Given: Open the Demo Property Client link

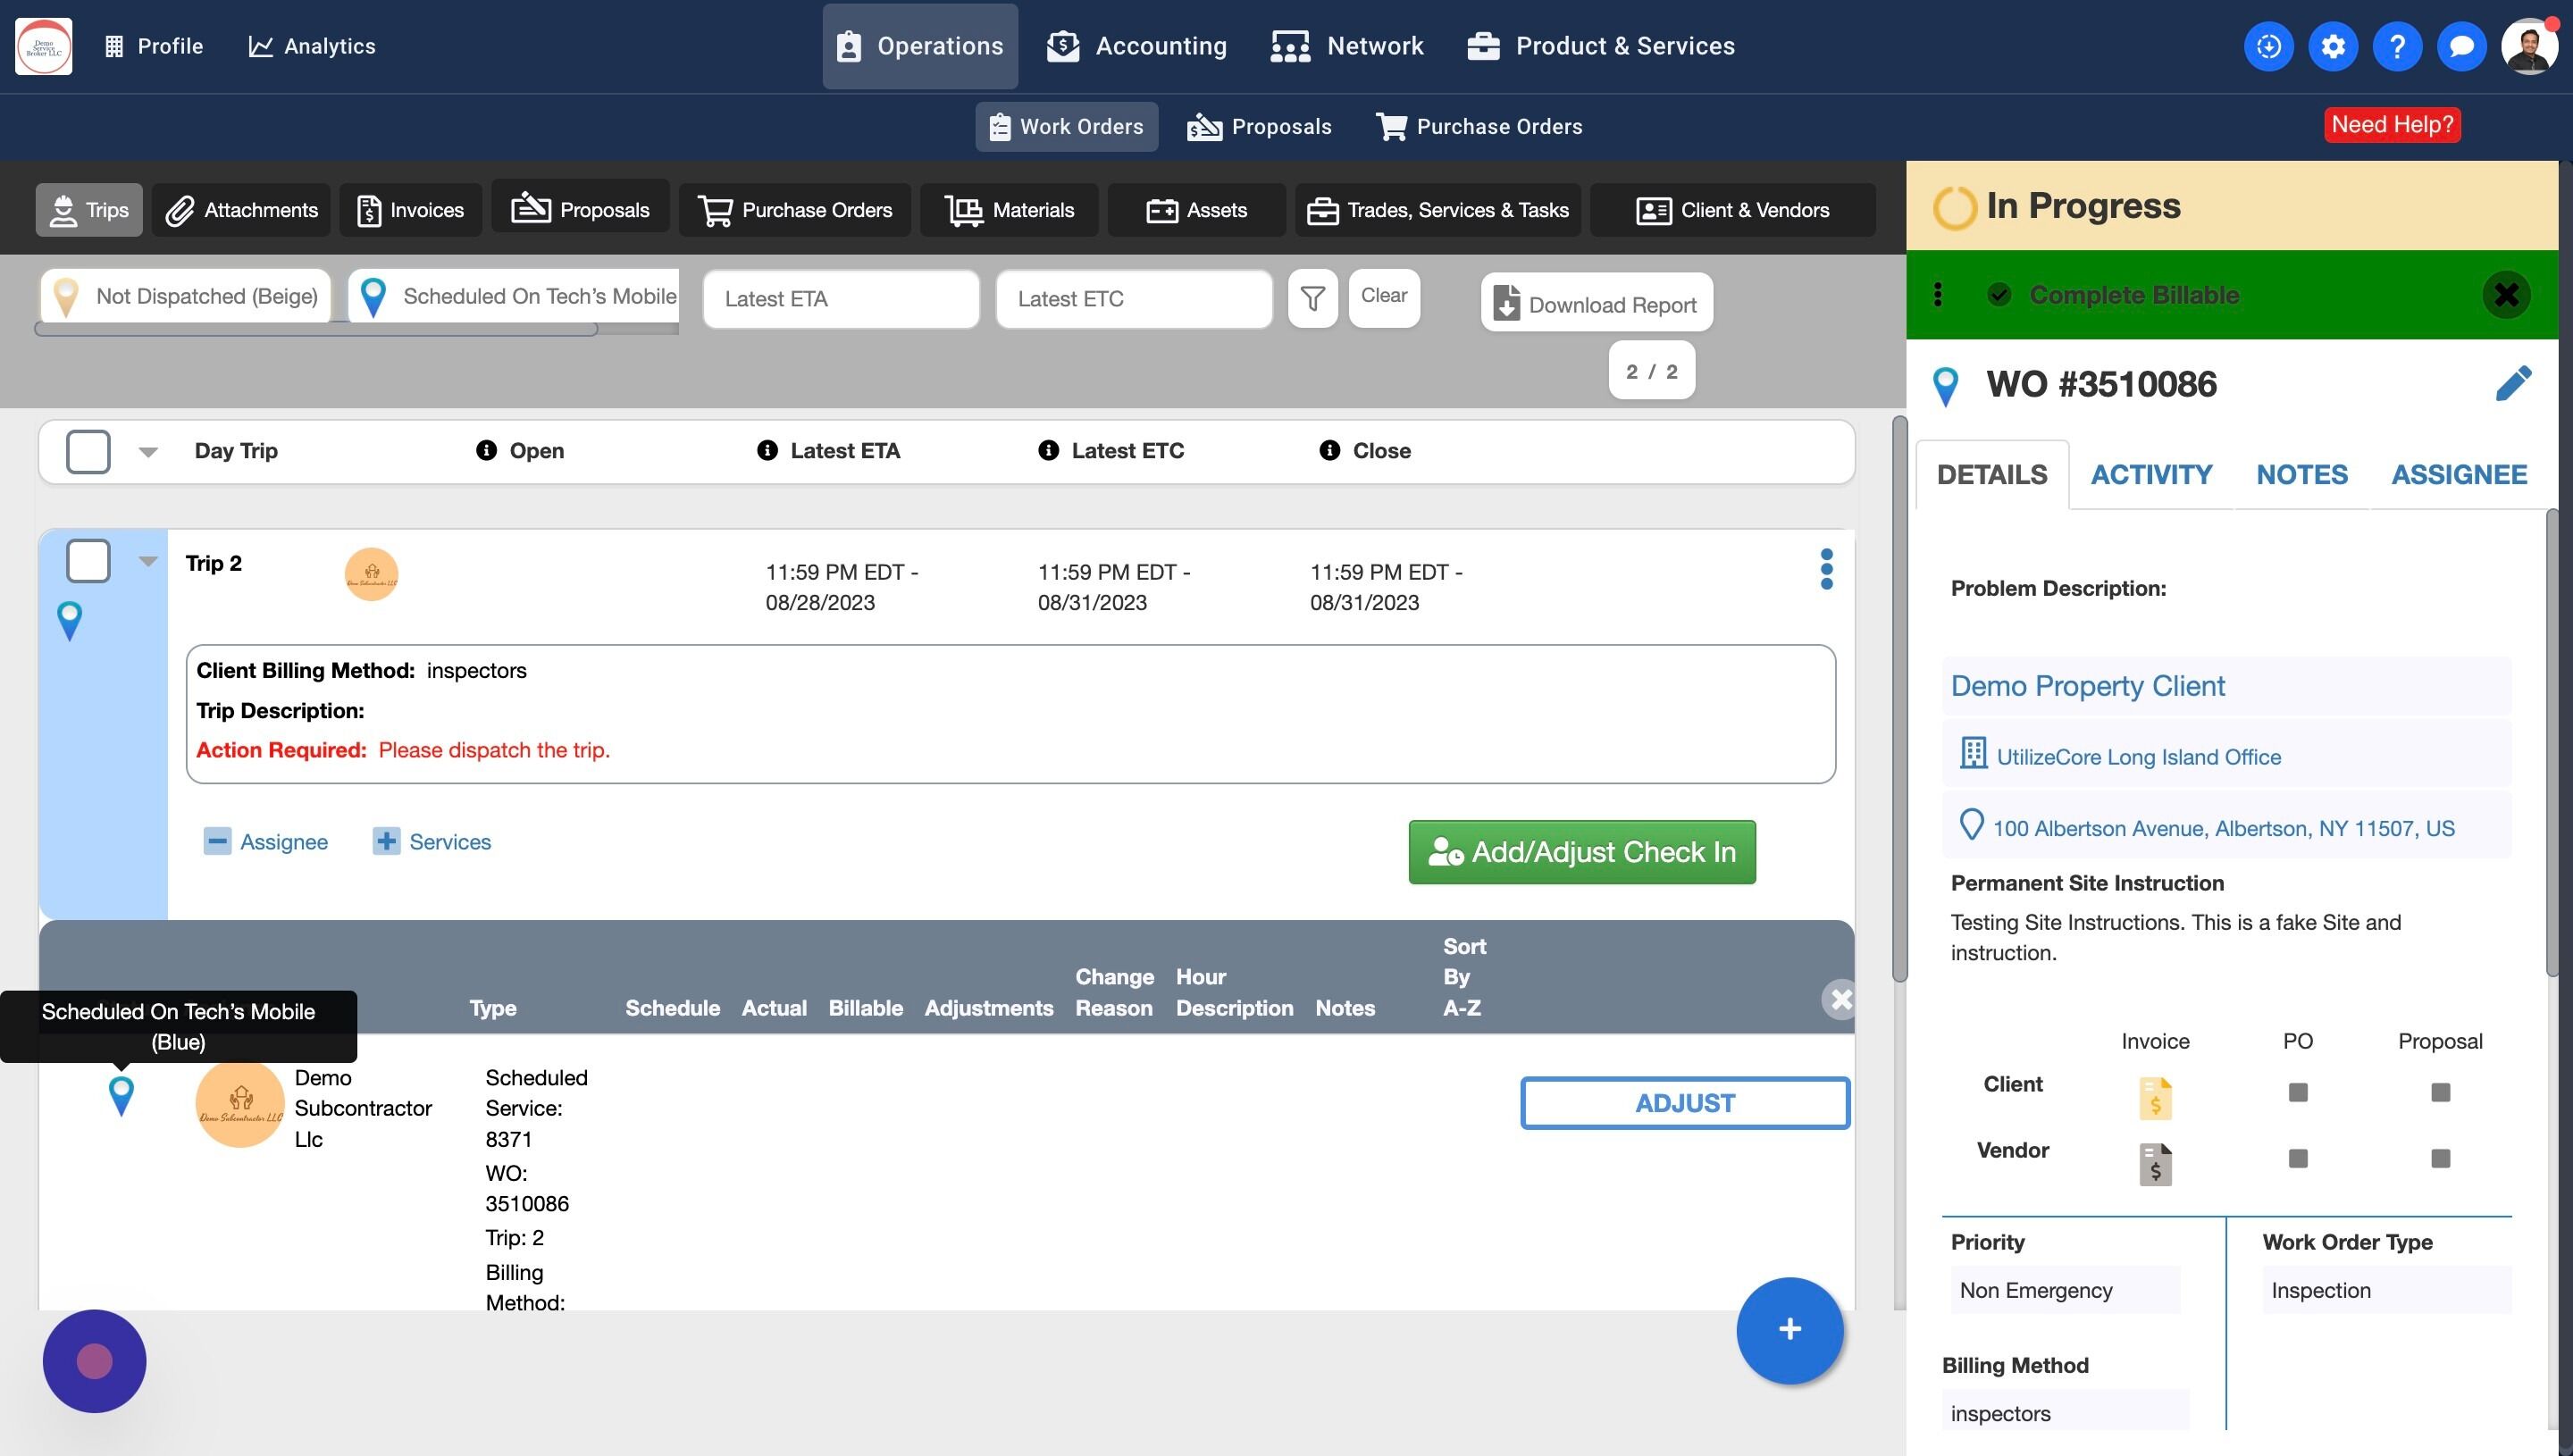Looking at the screenshot, I should pyautogui.click(x=2087, y=686).
